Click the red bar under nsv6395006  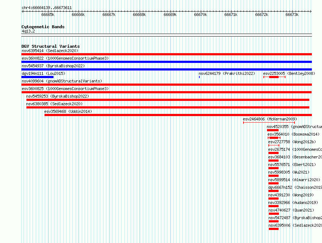[274, 229]
